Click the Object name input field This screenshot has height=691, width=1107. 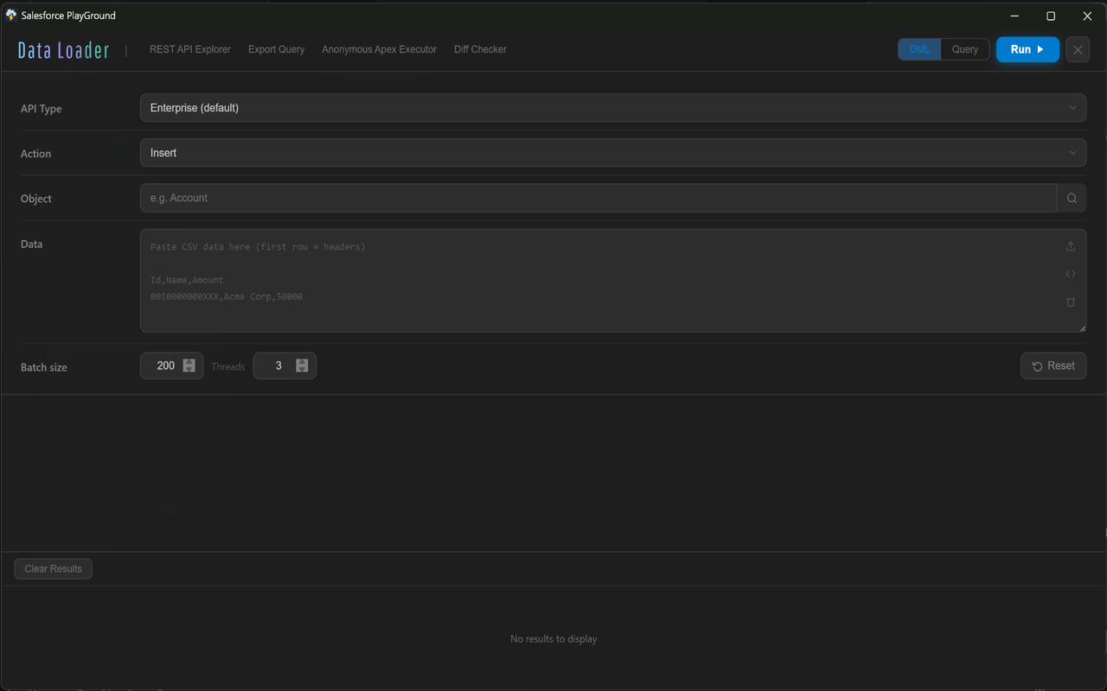tap(598, 198)
